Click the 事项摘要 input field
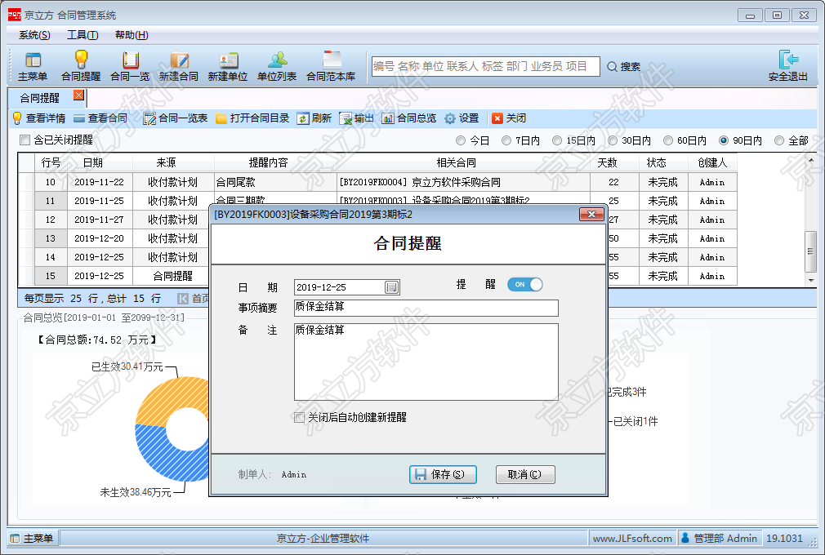Image resolution: width=825 pixels, height=555 pixels. 426,308
